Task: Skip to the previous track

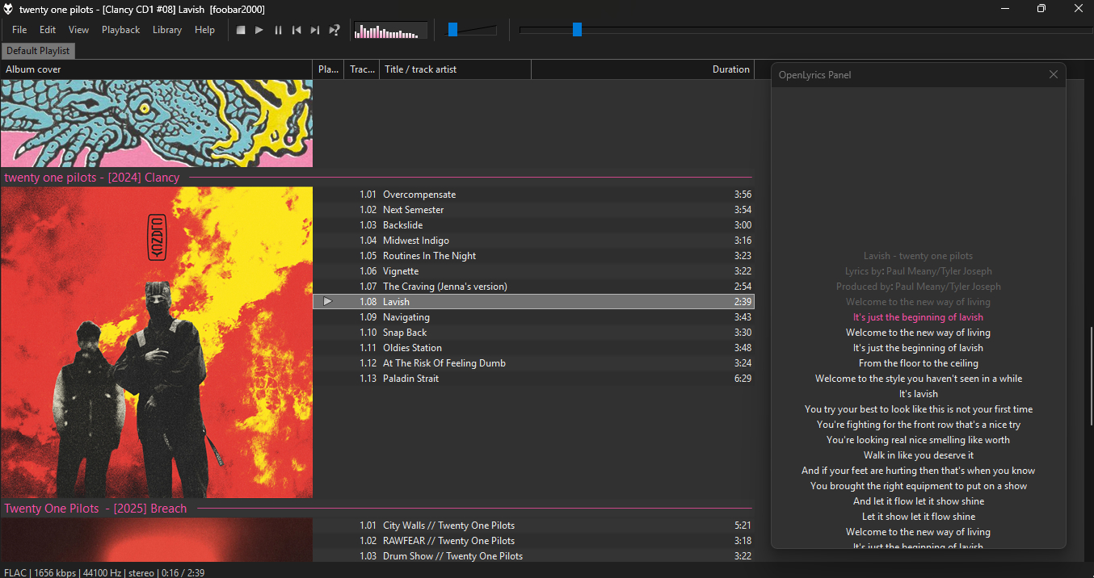Action: (297, 30)
